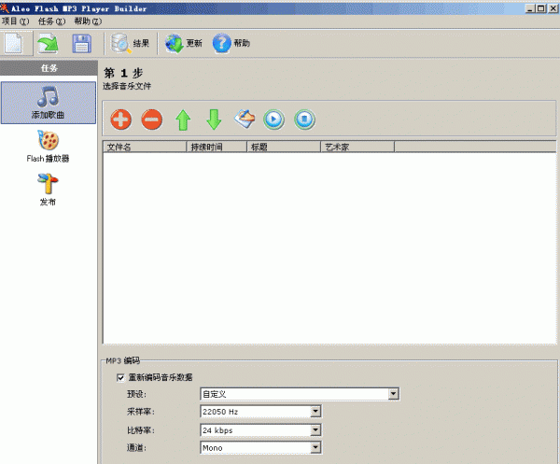Screen dimensions: 560x464
Task: Maximize the application window
Action: click(x=541, y=8)
